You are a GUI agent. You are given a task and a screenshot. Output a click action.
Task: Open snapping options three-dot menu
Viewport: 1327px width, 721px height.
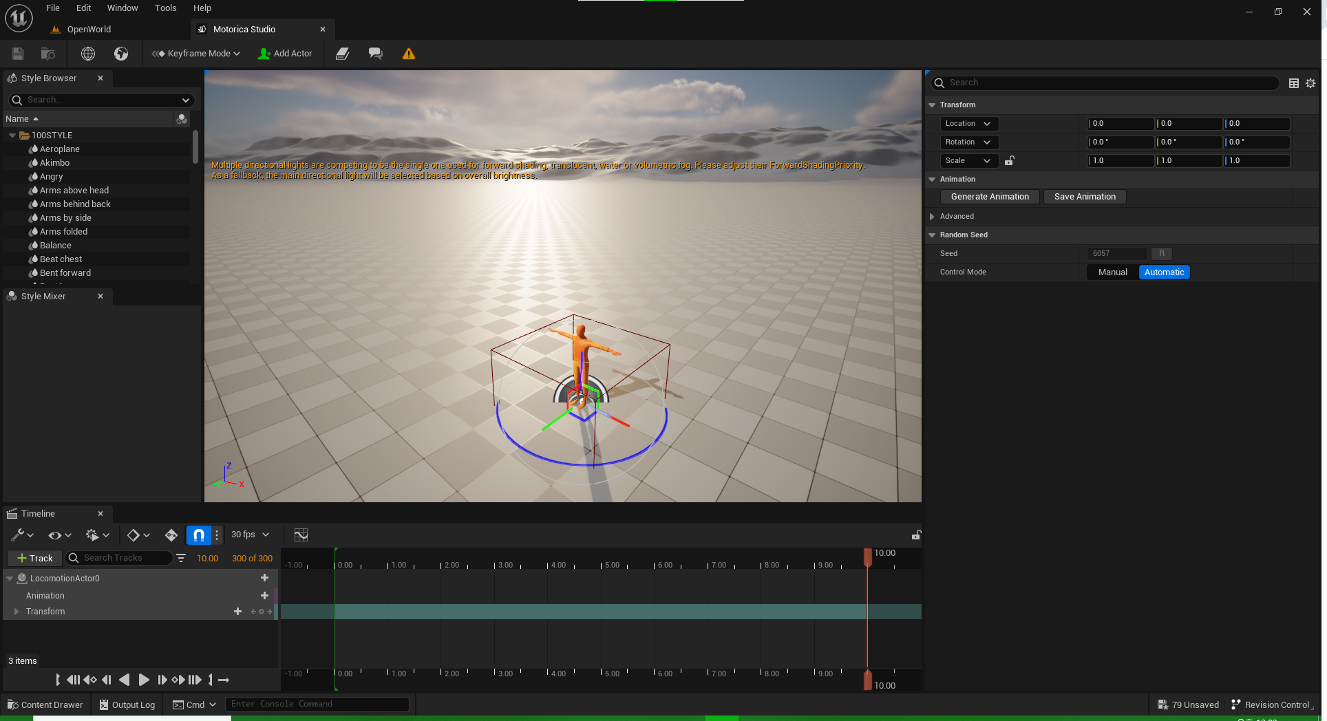217,535
